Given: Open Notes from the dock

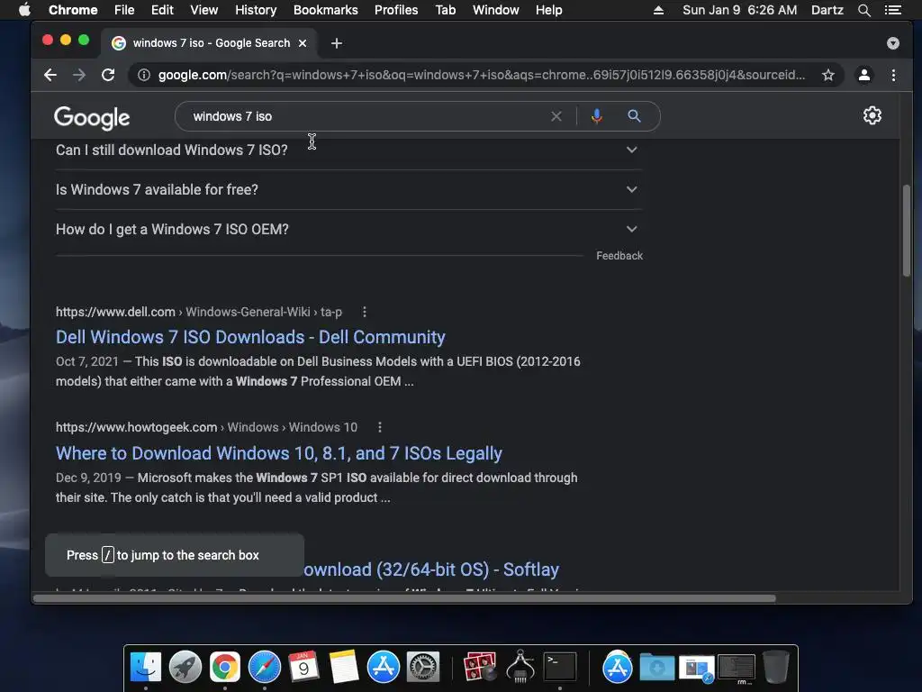Looking at the screenshot, I should click(344, 668).
